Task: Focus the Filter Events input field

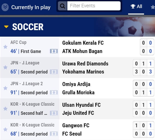Action: 94,6
